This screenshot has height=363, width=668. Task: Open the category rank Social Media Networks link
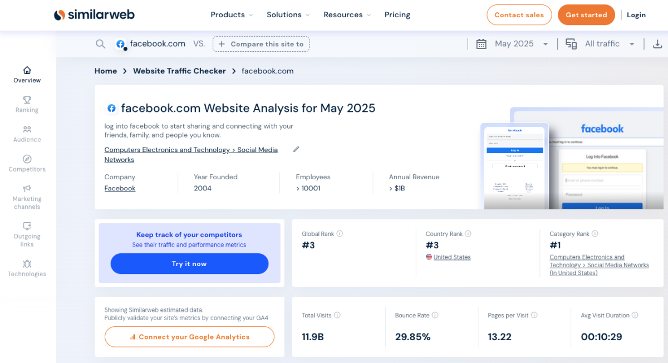[x=599, y=265]
